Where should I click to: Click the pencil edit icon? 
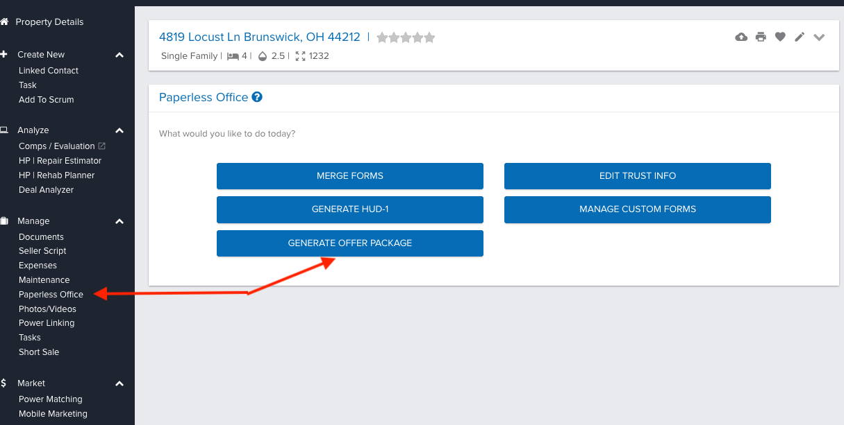pos(800,37)
